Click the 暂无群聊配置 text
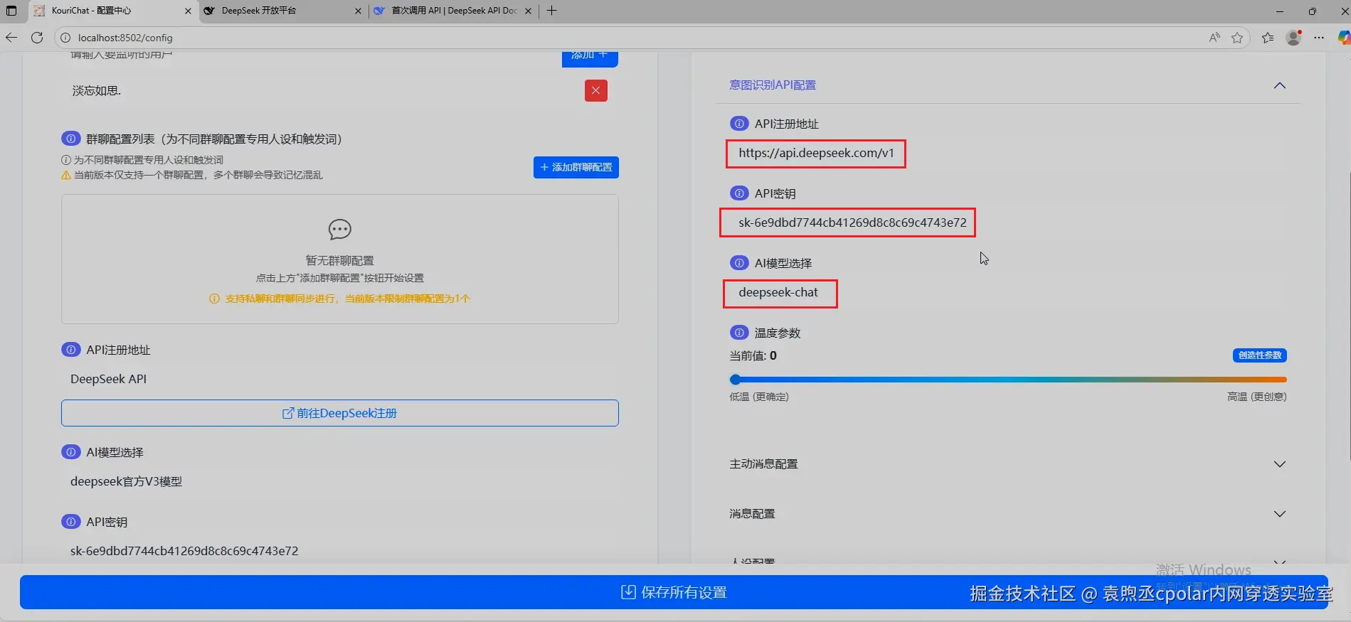Viewport: 1351px width, 622px height. 339,261
